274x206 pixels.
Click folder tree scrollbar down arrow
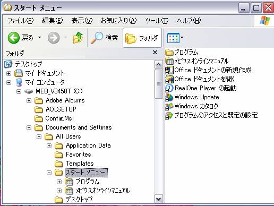pyautogui.click(x=158, y=199)
